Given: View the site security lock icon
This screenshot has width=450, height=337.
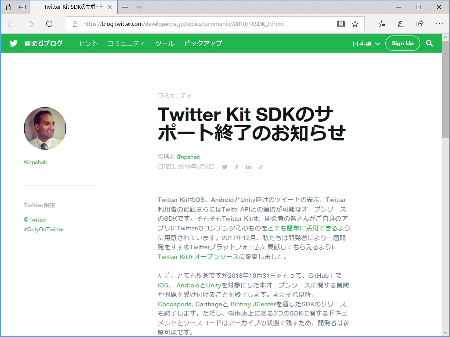Looking at the screenshot, I should pyautogui.click(x=75, y=24).
